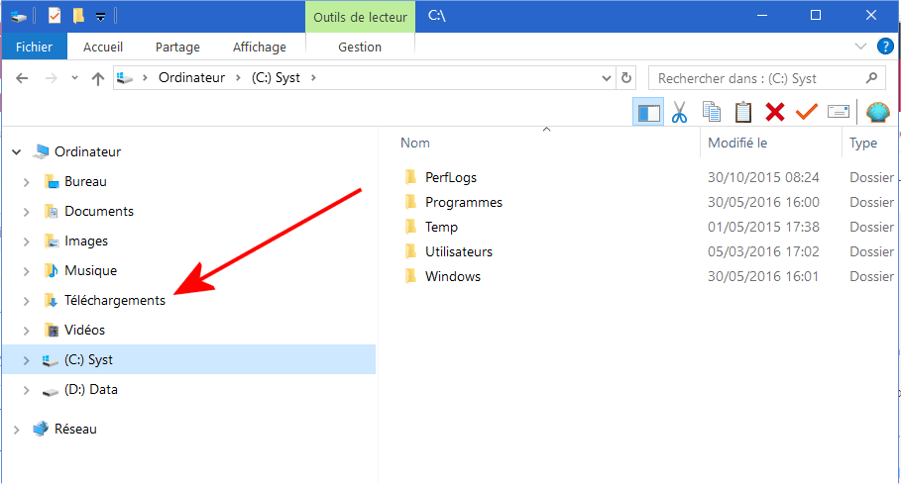Expand the Musique tree node
This screenshot has height=484, width=901.
click(x=27, y=270)
